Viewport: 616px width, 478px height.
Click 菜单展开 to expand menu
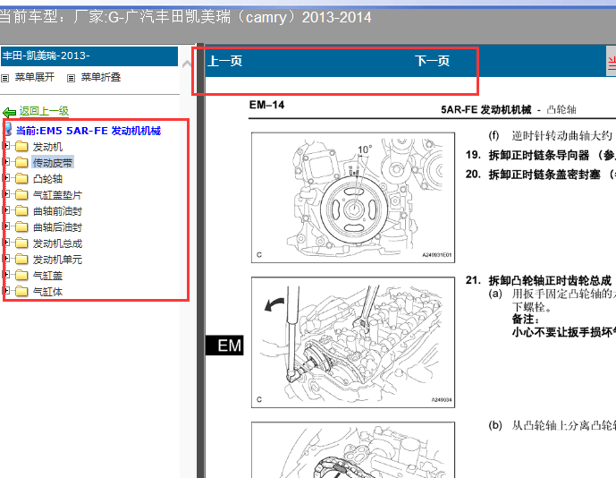35,77
